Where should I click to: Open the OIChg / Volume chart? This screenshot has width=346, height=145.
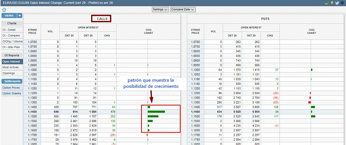pyautogui.click(x=12, y=41)
